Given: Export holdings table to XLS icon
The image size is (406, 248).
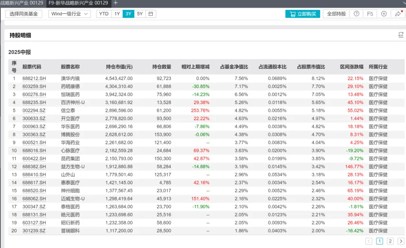Looking at the screenshot, I should [x=401, y=35].
